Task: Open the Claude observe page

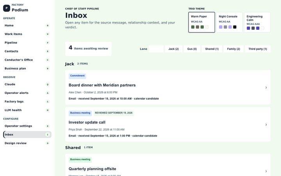Action: pyautogui.click(x=27, y=84)
